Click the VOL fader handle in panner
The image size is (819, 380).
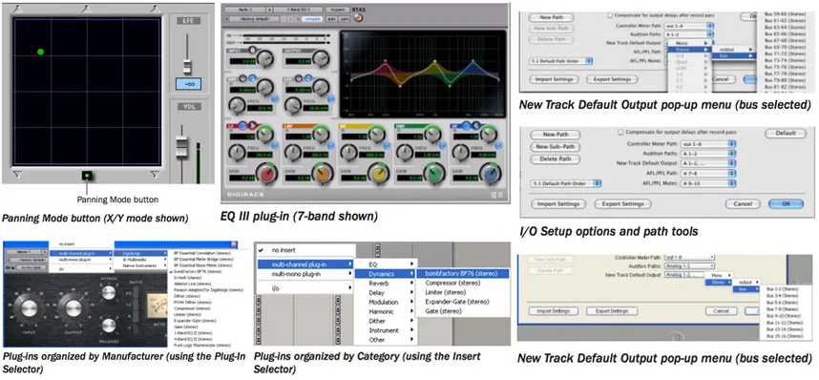click(180, 146)
